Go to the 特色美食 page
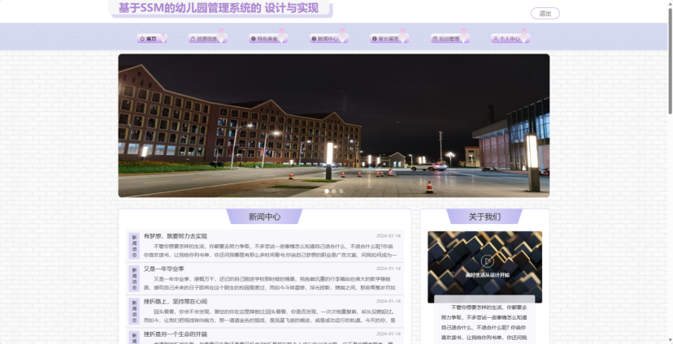The height and width of the screenshot is (344, 673). (268, 39)
